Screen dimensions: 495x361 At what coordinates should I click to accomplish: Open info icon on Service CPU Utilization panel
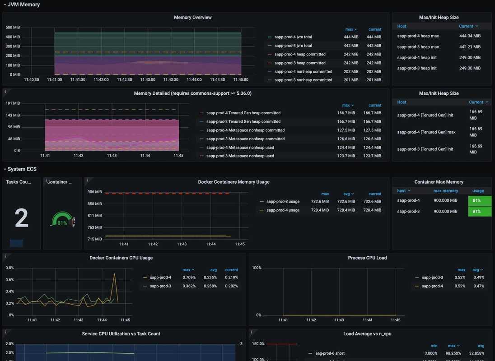[x=5, y=332]
